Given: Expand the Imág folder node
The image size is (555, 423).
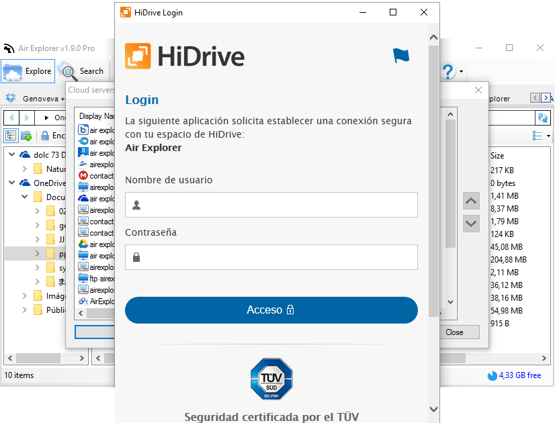Looking at the screenshot, I should click(24, 295).
